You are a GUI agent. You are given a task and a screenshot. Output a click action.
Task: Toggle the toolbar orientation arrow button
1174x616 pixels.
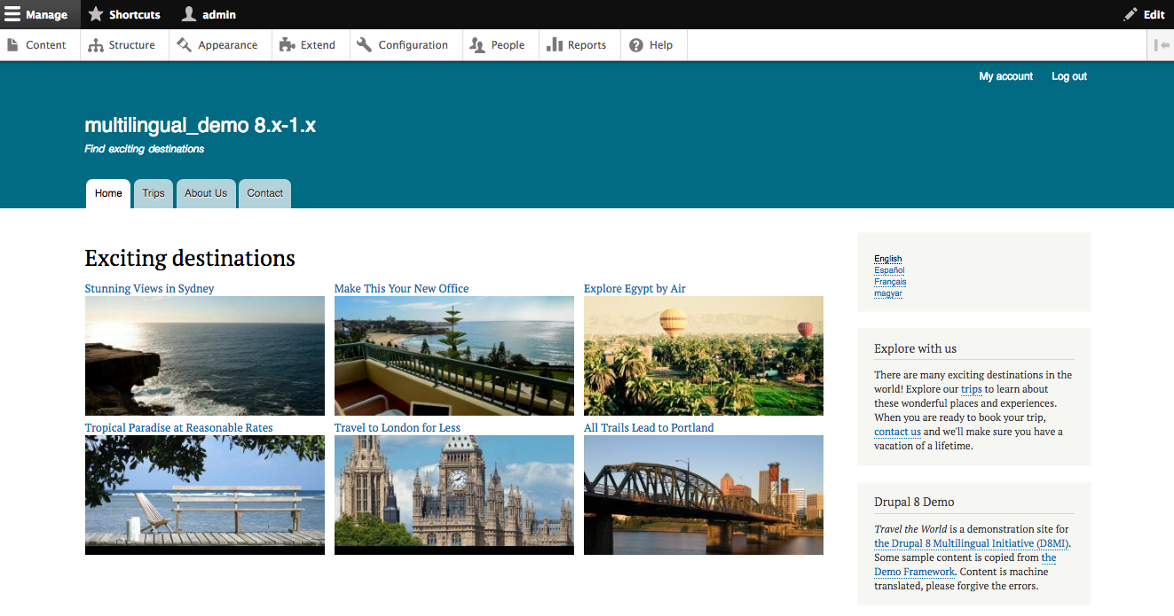[1161, 45]
